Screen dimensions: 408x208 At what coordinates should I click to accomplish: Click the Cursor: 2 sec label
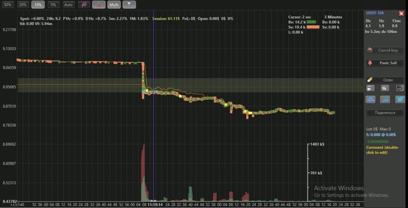(x=300, y=17)
